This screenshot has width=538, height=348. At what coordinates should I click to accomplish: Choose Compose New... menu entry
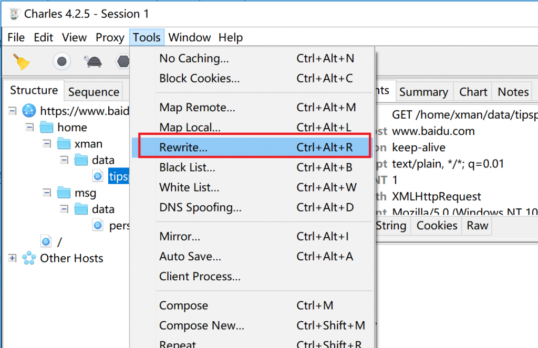pyautogui.click(x=253, y=325)
